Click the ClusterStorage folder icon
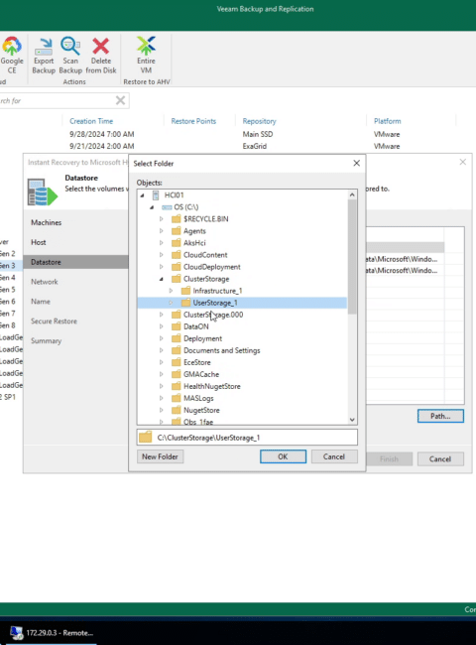Image resolution: width=476 pixels, height=645 pixels. click(x=177, y=279)
